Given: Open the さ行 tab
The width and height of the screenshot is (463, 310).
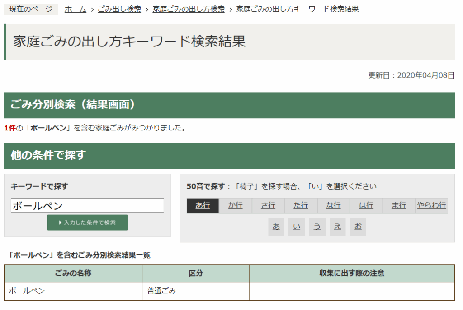Looking at the screenshot, I should pos(268,206).
